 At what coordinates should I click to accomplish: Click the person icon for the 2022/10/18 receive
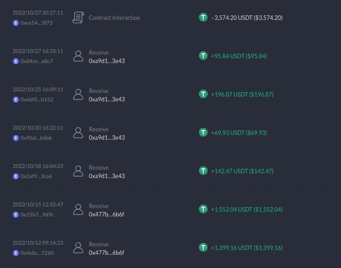78,171
